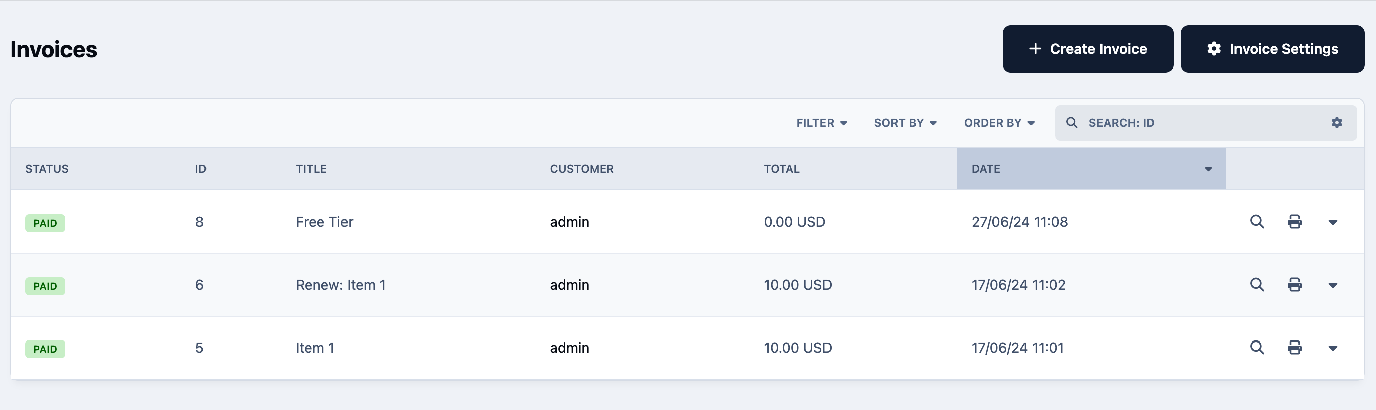Viewport: 1376px width, 410px height.
Task: Expand actions caret for invoice 6
Action: tap(1333, 285)
